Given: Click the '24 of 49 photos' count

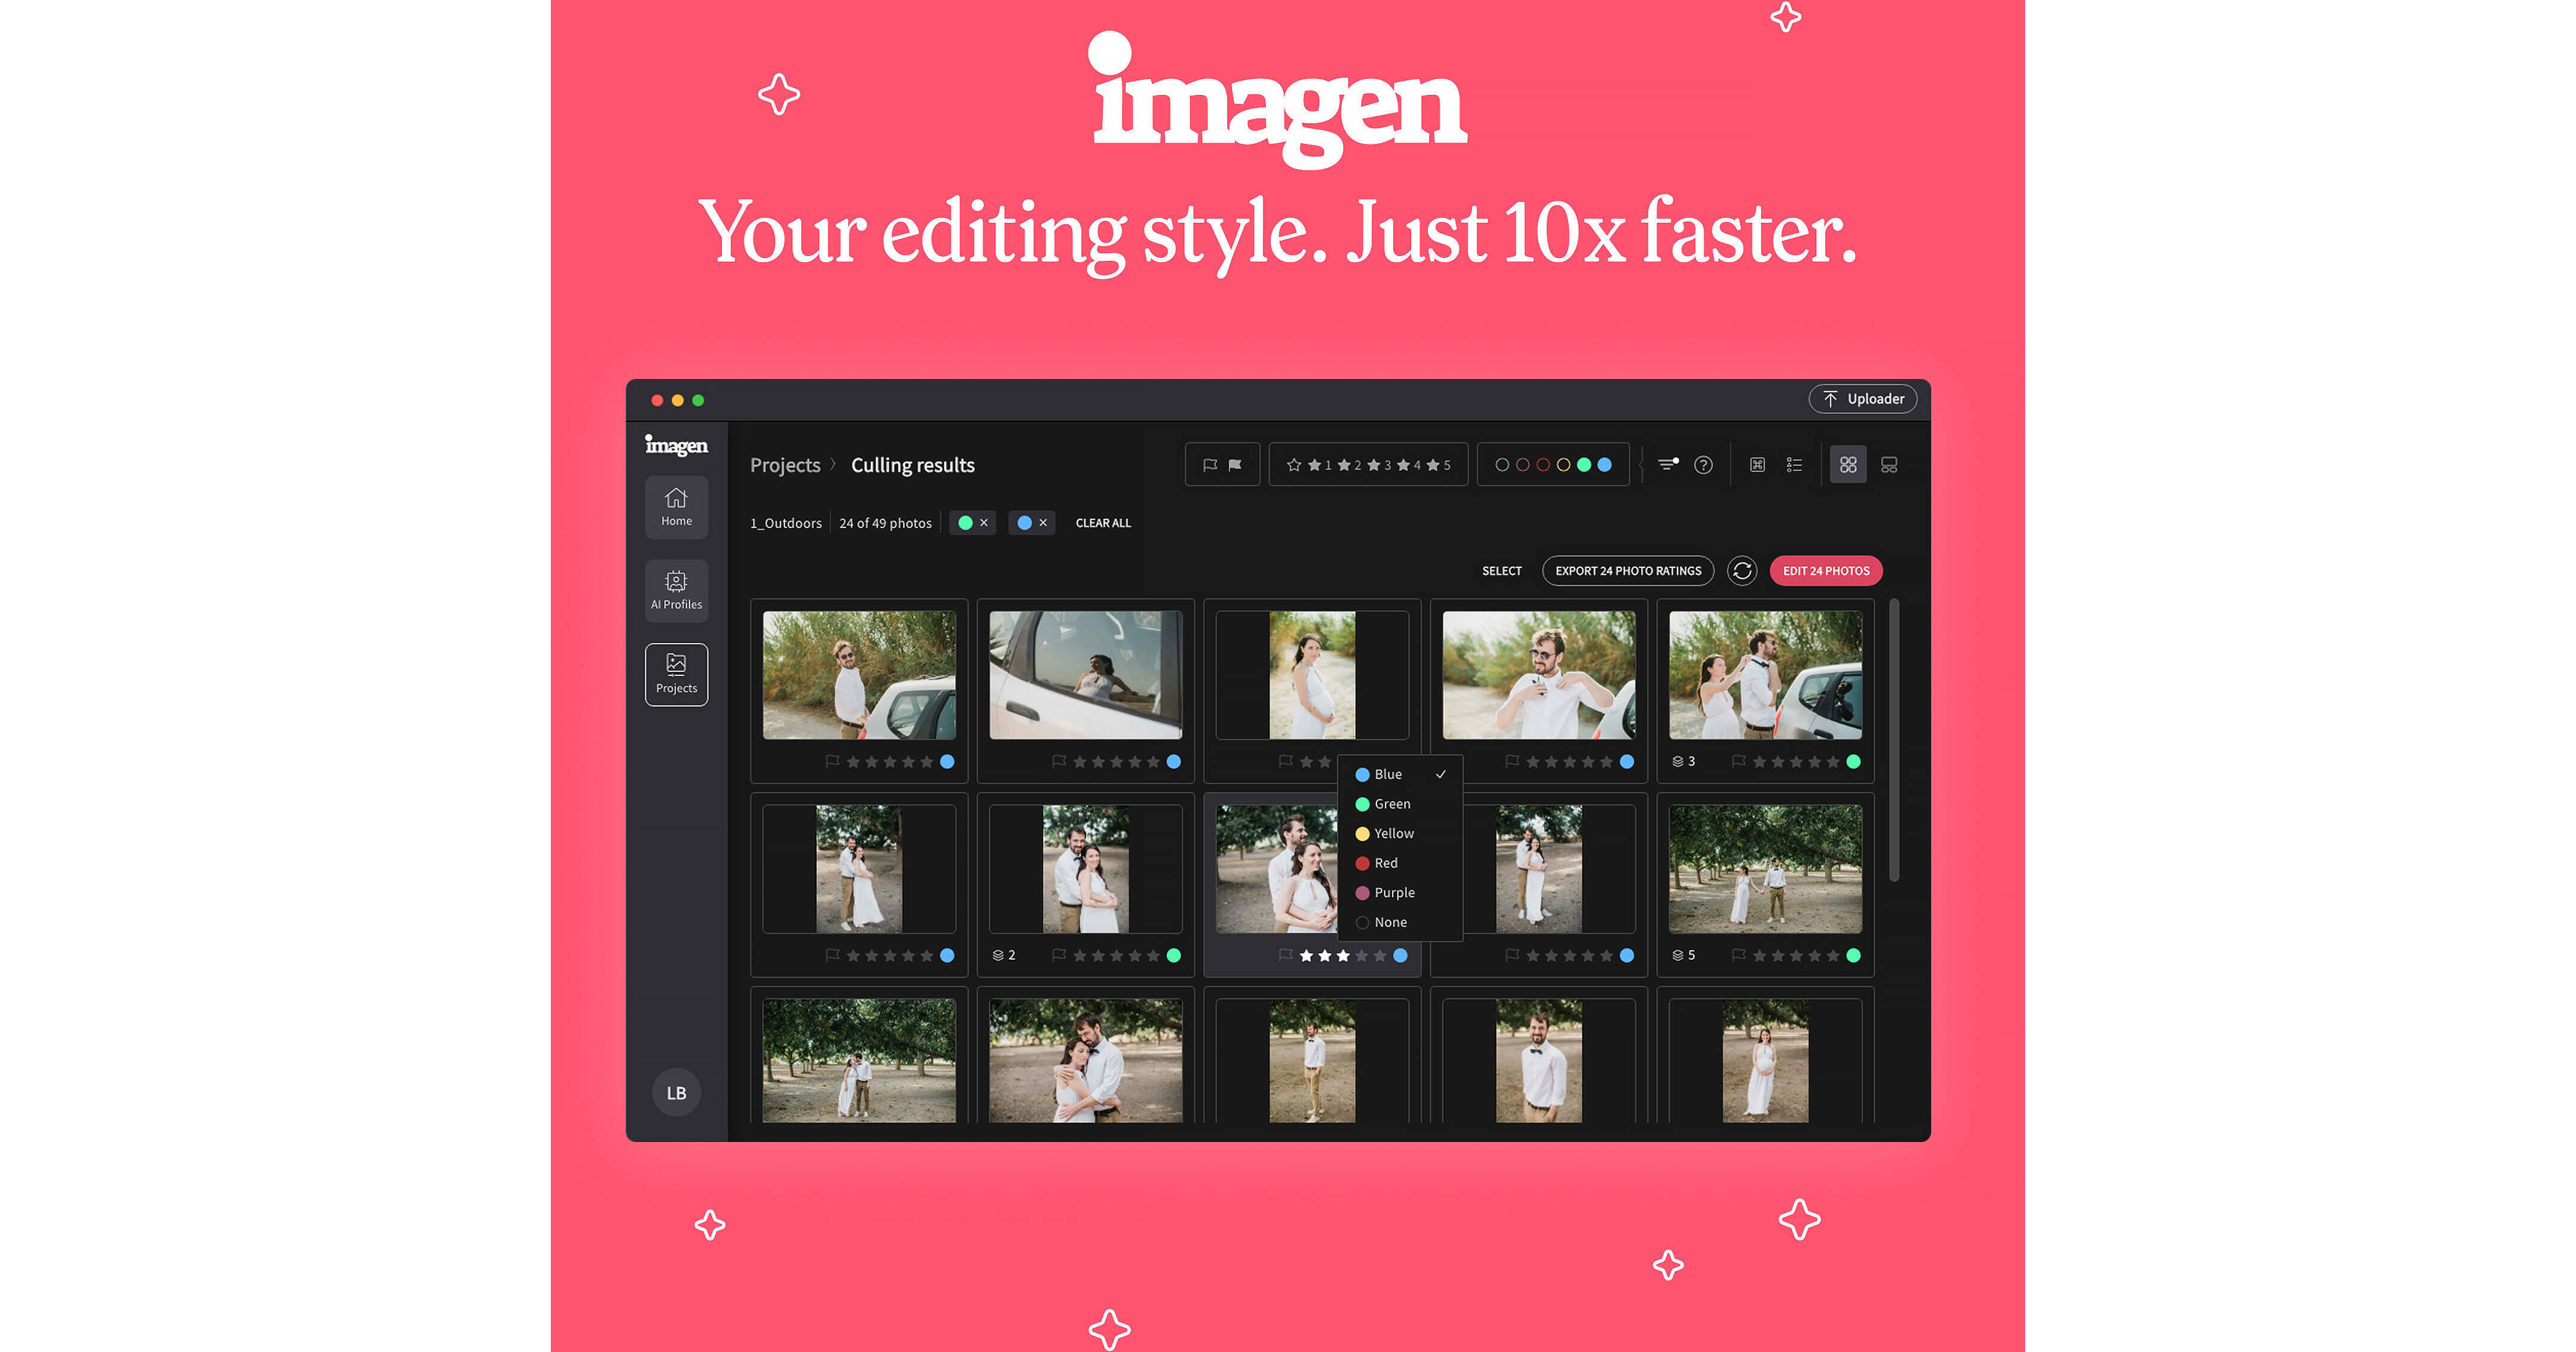Looking at the screenshot, I should 885,523.
